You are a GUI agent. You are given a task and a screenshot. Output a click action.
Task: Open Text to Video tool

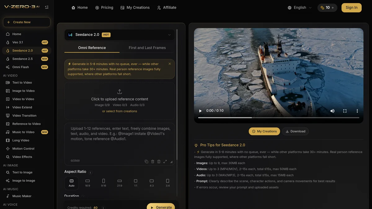tap(27, 82)
